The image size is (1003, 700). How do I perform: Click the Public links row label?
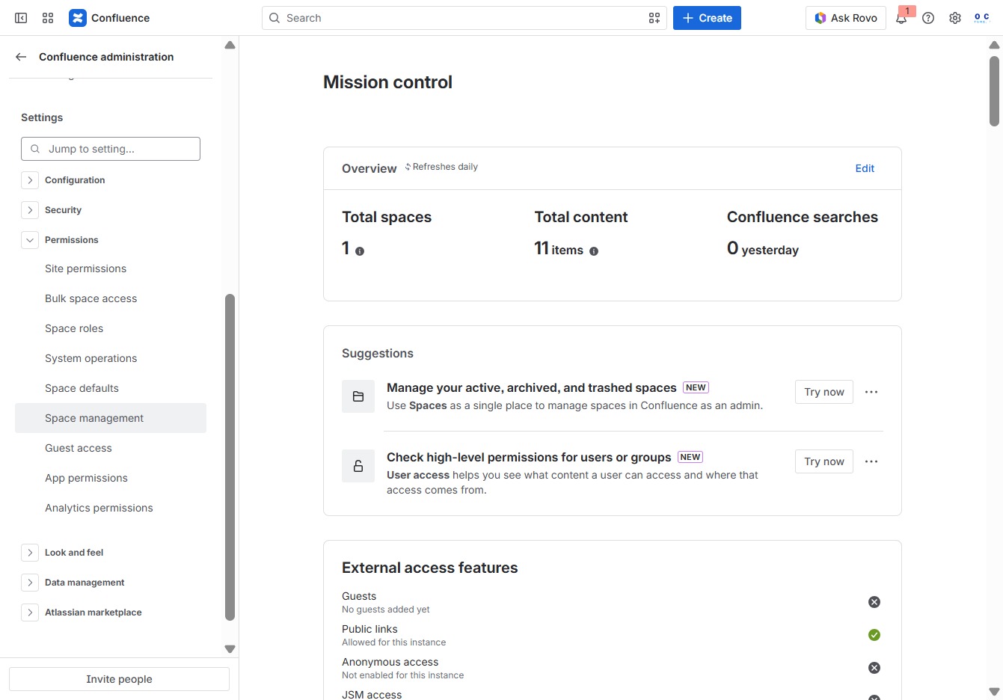[369, 629]
